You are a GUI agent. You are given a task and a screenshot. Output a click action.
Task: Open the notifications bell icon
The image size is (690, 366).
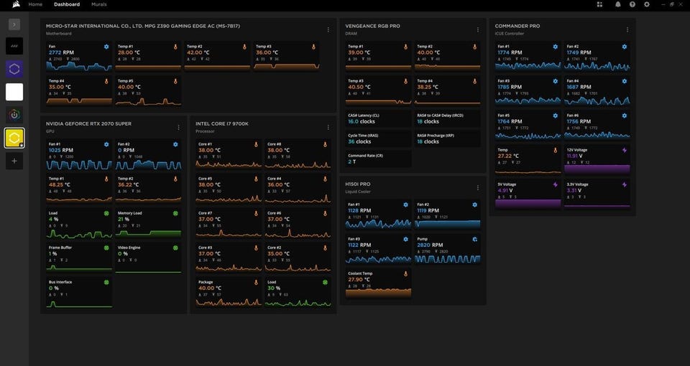pos(617,4)
